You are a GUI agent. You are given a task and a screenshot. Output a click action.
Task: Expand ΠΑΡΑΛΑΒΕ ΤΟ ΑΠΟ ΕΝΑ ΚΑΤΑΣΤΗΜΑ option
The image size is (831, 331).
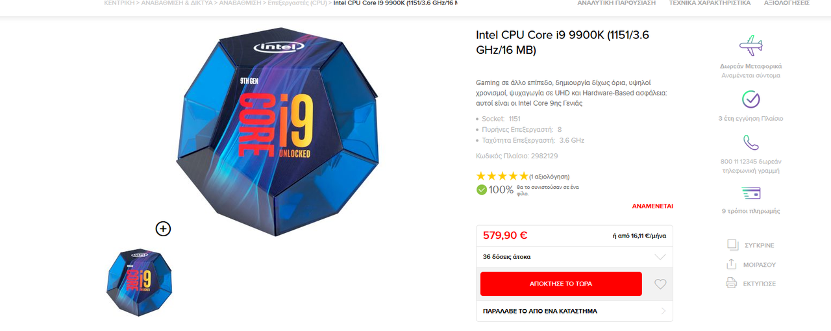575,311
